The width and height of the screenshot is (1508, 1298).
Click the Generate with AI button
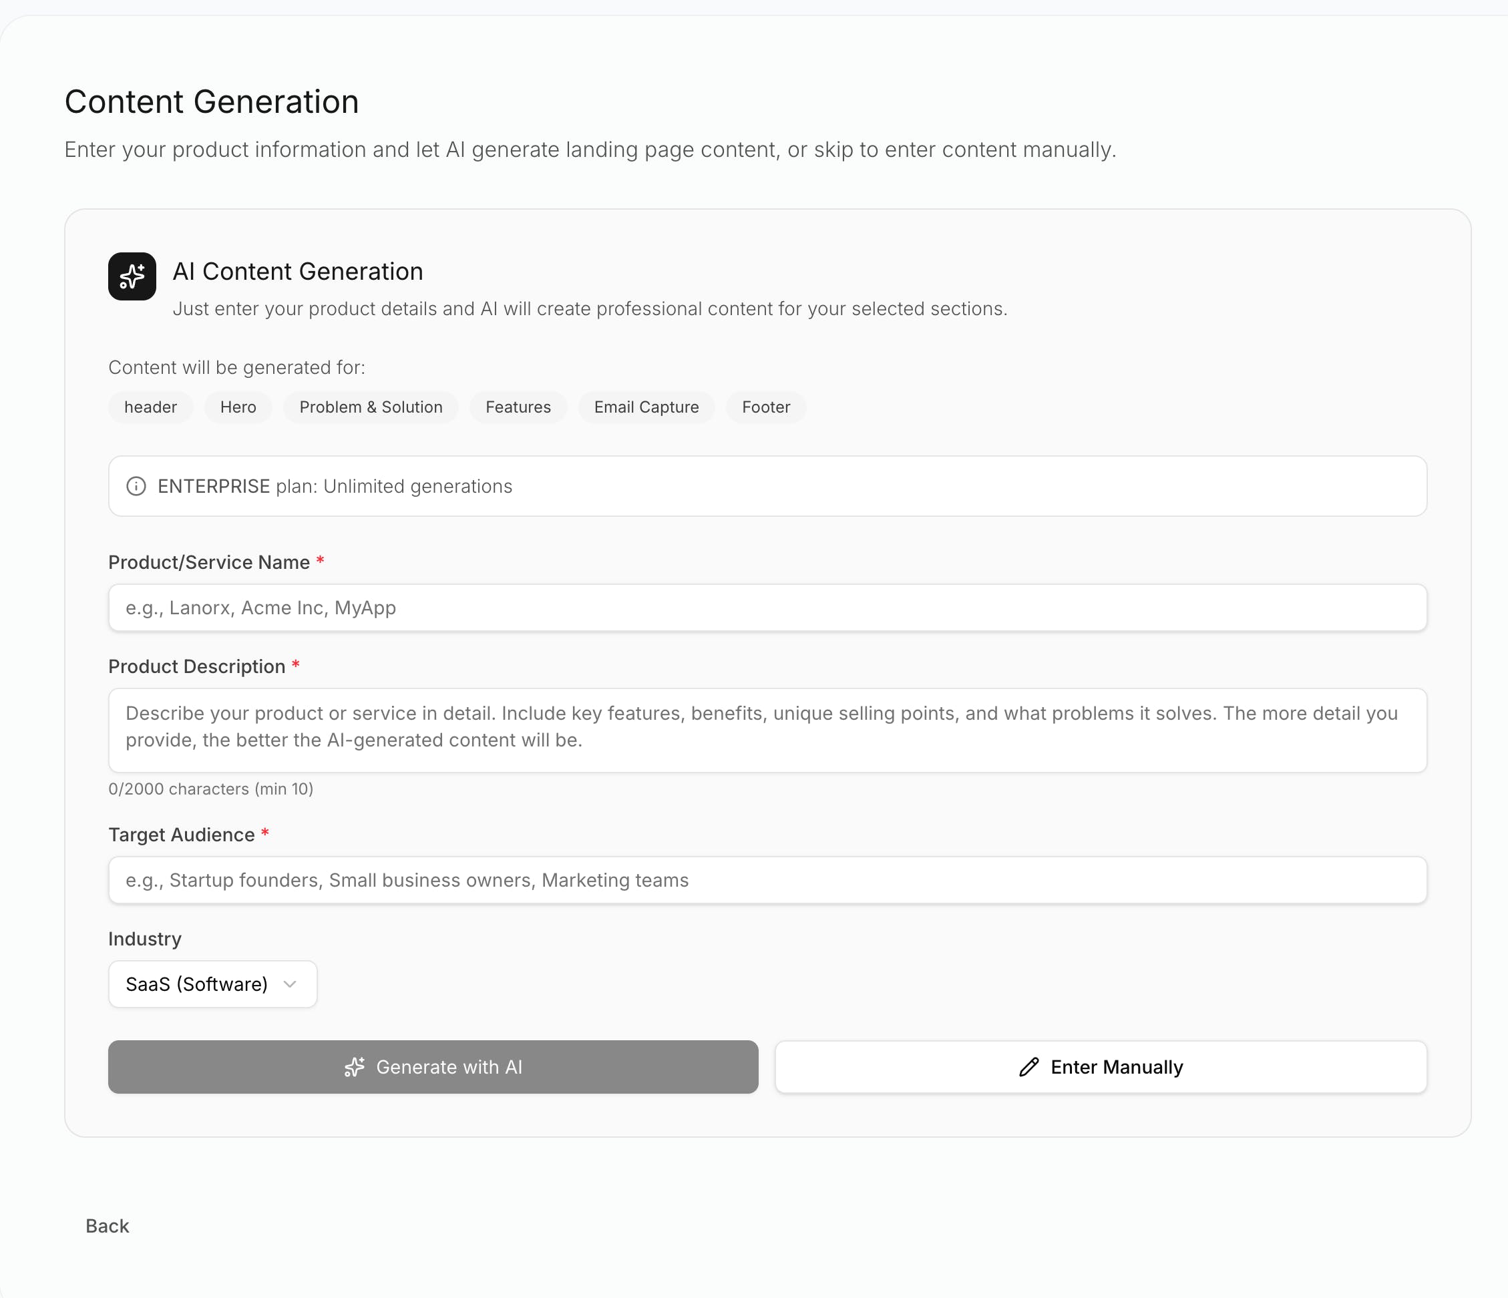433,1068
